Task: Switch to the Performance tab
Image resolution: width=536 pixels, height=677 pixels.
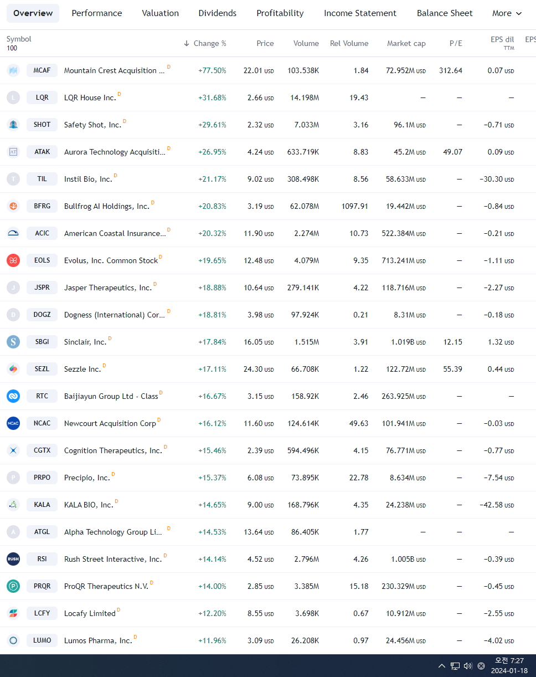Action: 97,13
